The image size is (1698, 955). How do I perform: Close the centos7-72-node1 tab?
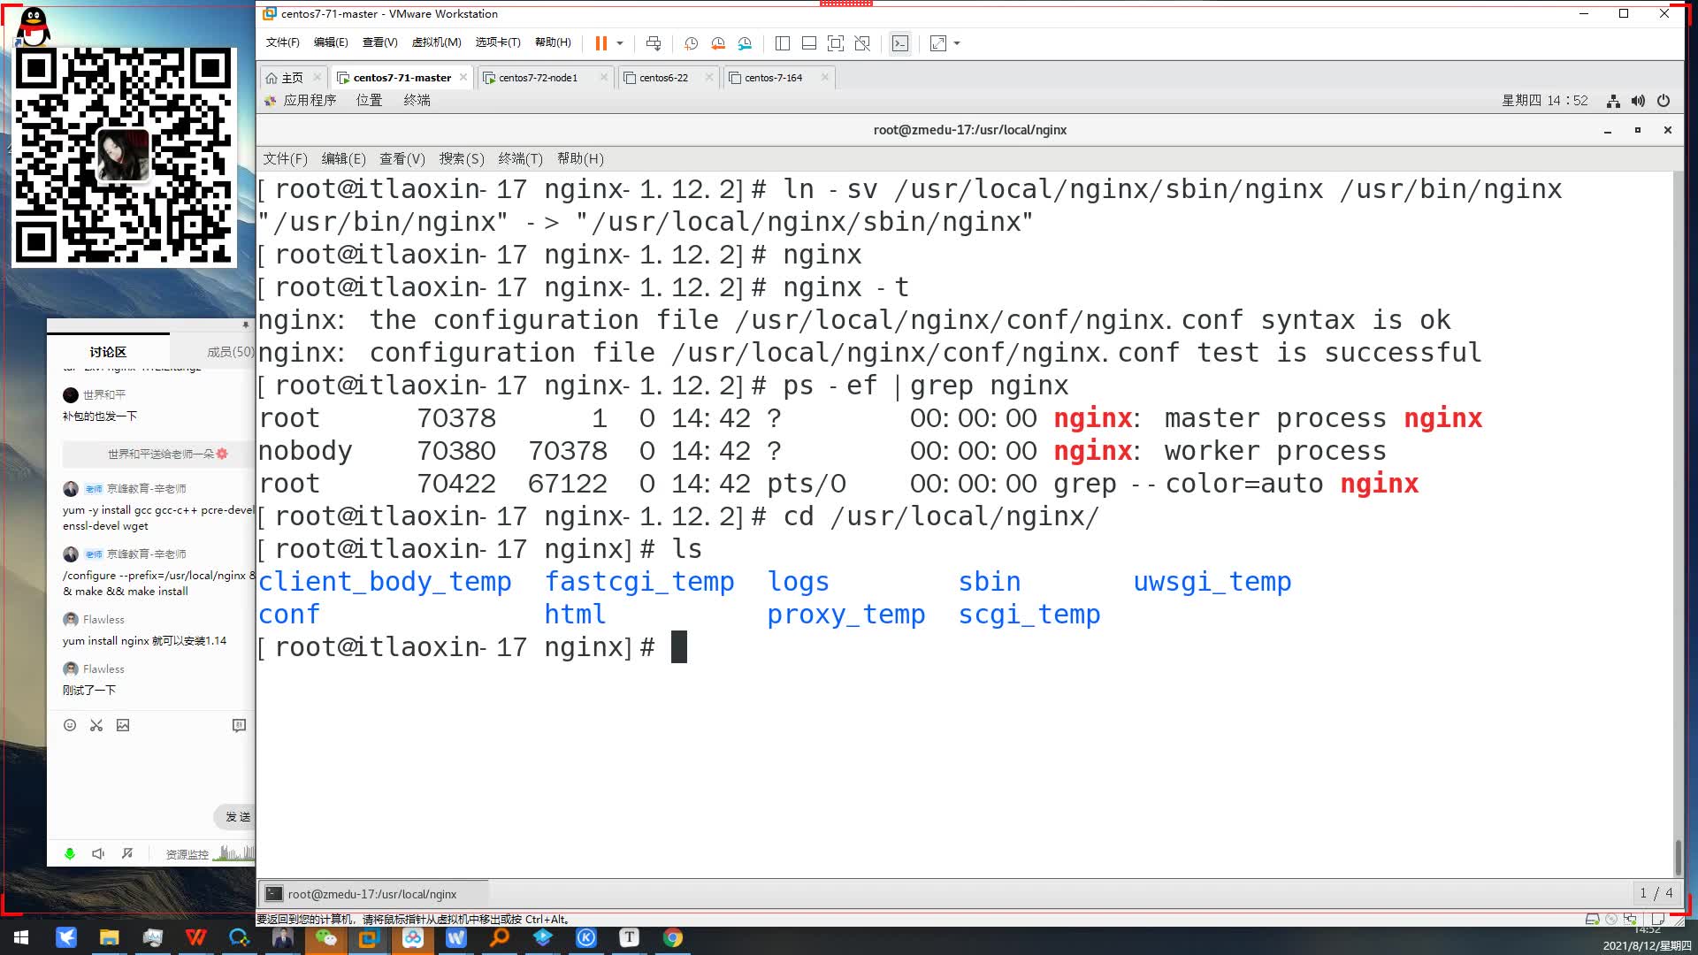click(x=604, y=77)
